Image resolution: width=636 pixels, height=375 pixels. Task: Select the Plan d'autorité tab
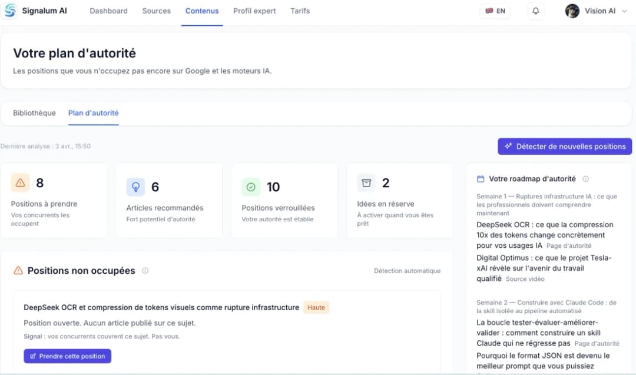pyautogui.click(x=93, y=113)
